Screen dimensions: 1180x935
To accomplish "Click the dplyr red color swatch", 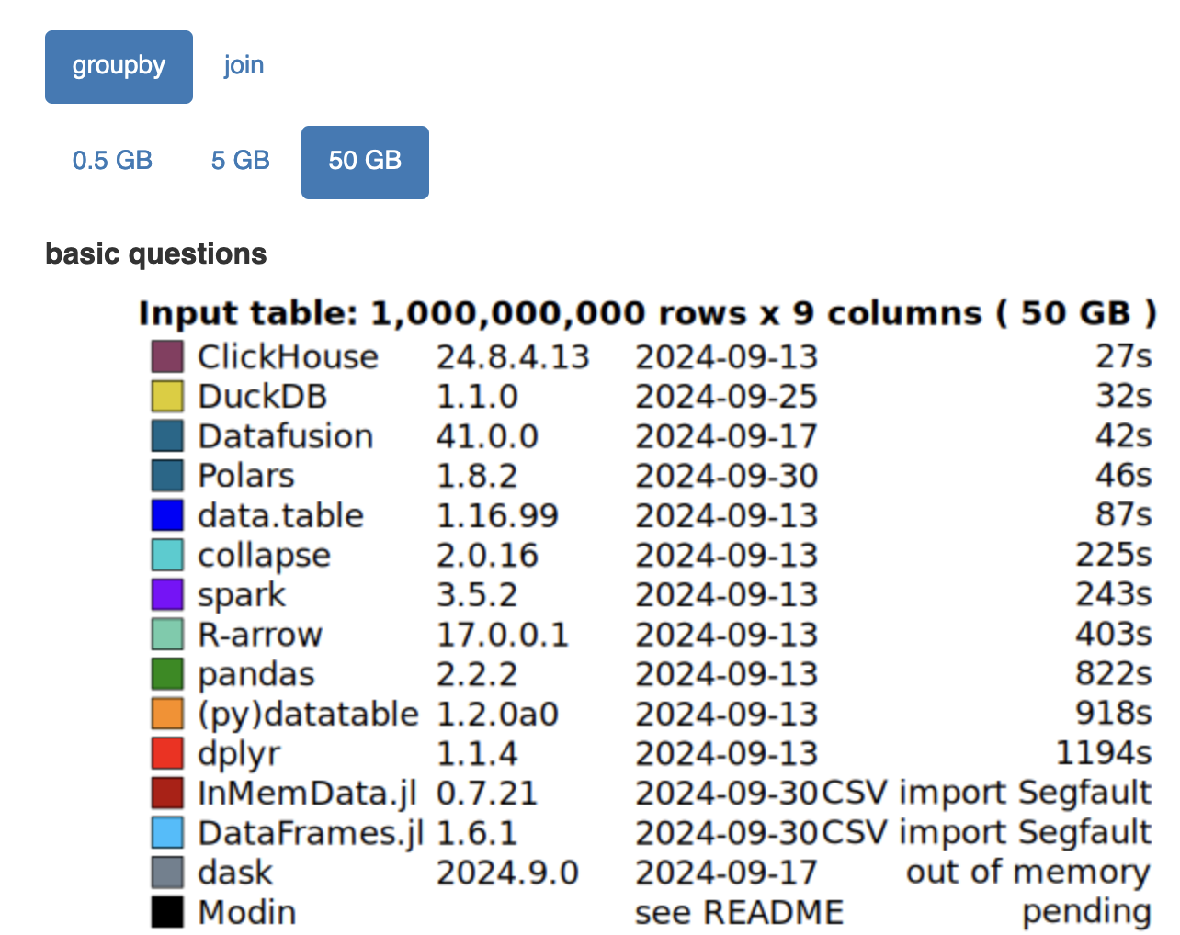I will coord(167,753).
